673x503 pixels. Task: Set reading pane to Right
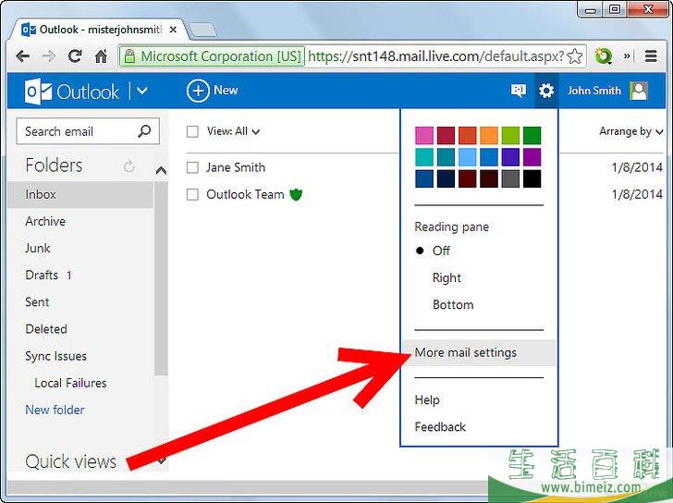click(x=447, y=277)
